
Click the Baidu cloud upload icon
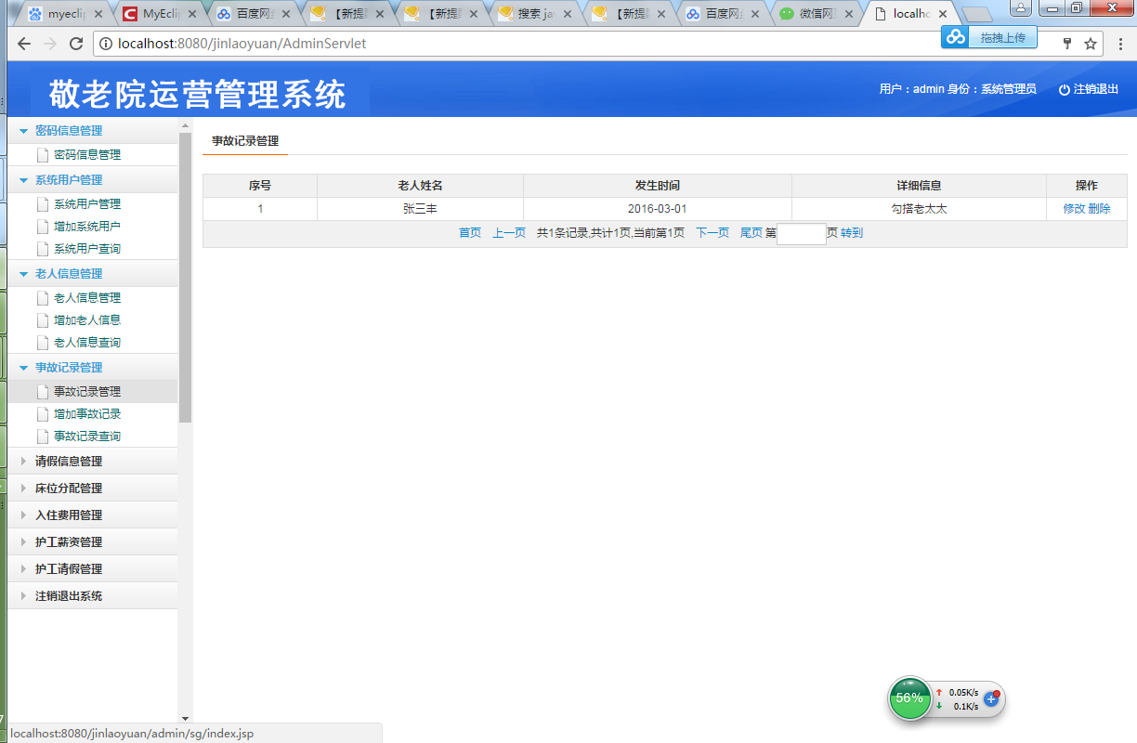(x=956, y=37)
